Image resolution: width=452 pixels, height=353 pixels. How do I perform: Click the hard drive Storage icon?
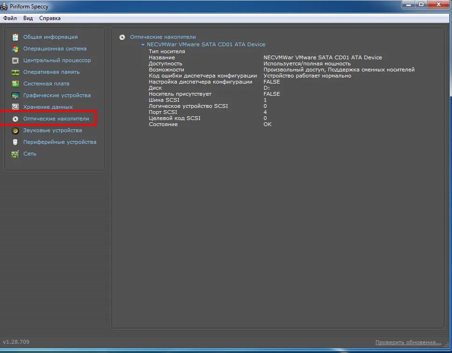point(15,107)
